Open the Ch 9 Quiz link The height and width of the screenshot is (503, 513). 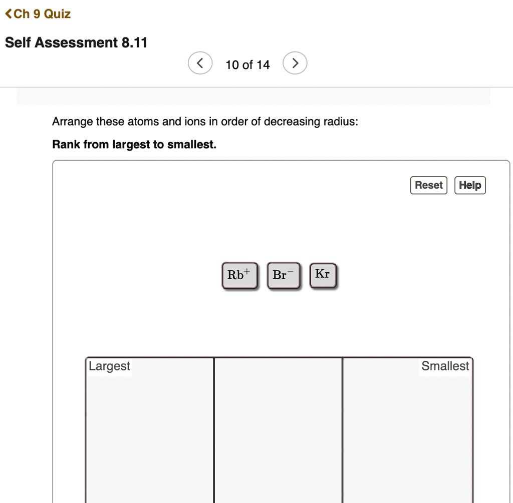[x=42, y=14]
